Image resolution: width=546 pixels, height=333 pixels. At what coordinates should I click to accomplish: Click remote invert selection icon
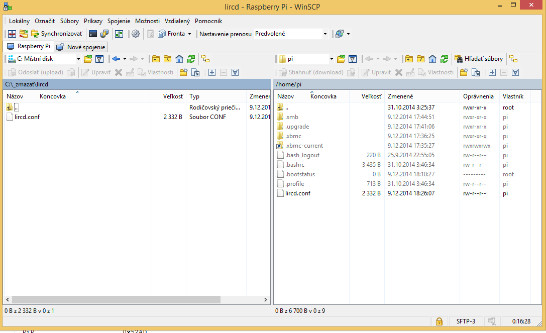pos(515,72)
